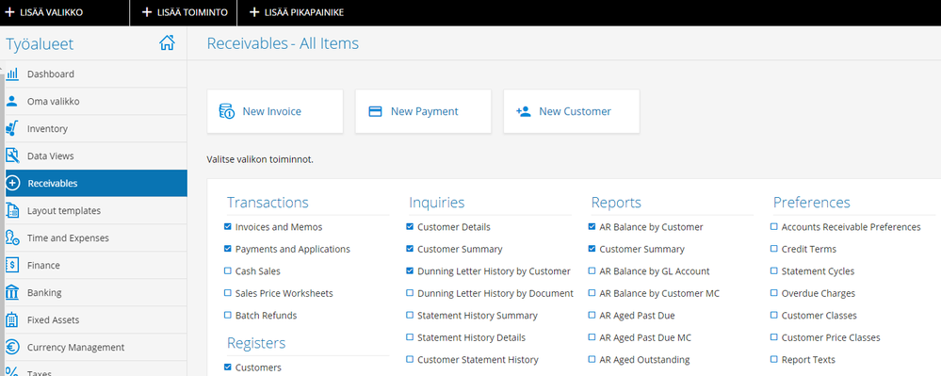Click the Receivables - All Items title

click(x=283, y=43)
